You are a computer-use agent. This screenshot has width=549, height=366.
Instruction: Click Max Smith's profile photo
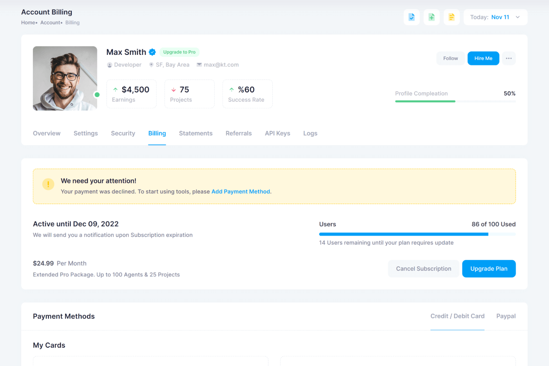pyautogui.click(x=65, y=78)
